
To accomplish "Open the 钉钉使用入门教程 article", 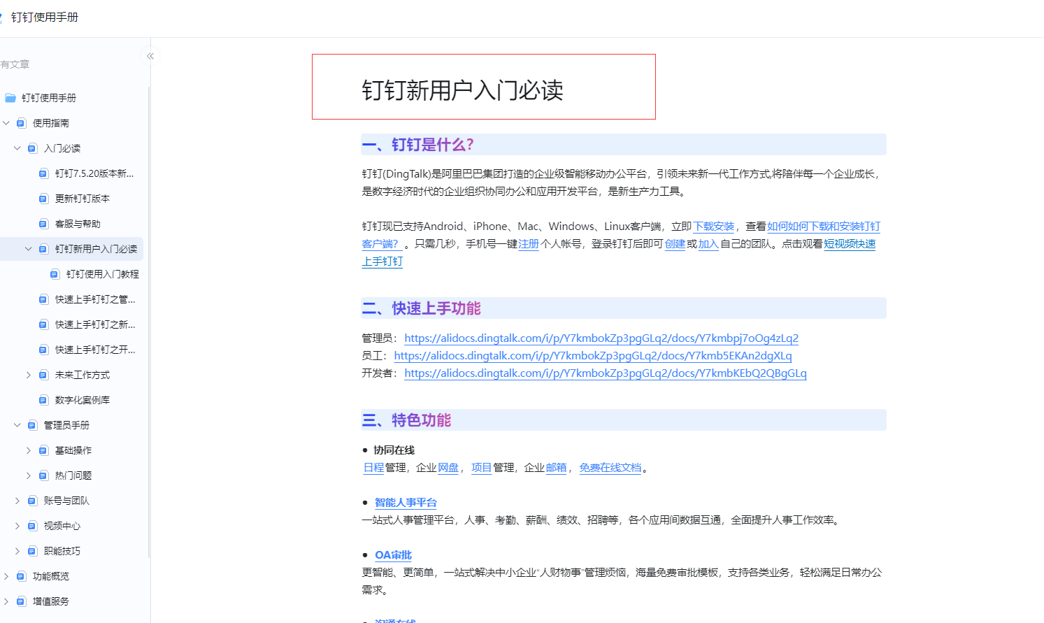I will pos(103,274).
